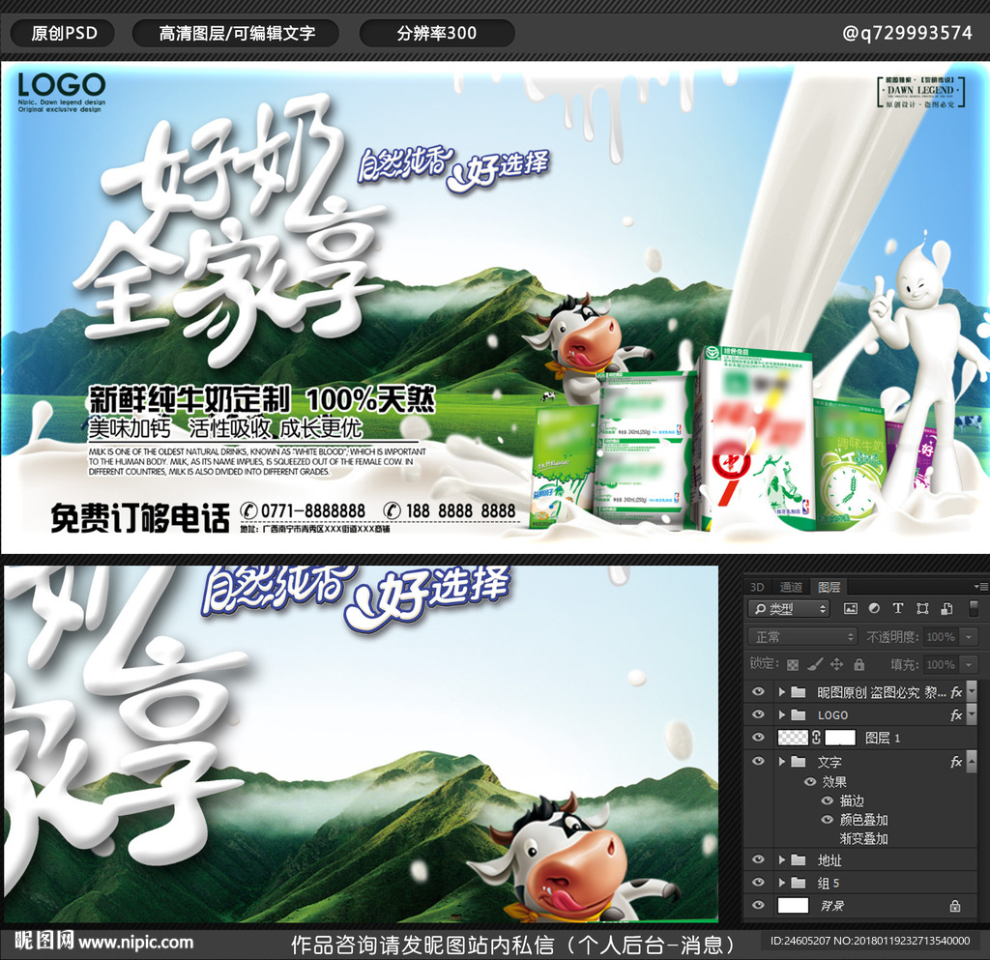
Task: Expand effects list arrow on 昵图原创 group
Action: 973,692
